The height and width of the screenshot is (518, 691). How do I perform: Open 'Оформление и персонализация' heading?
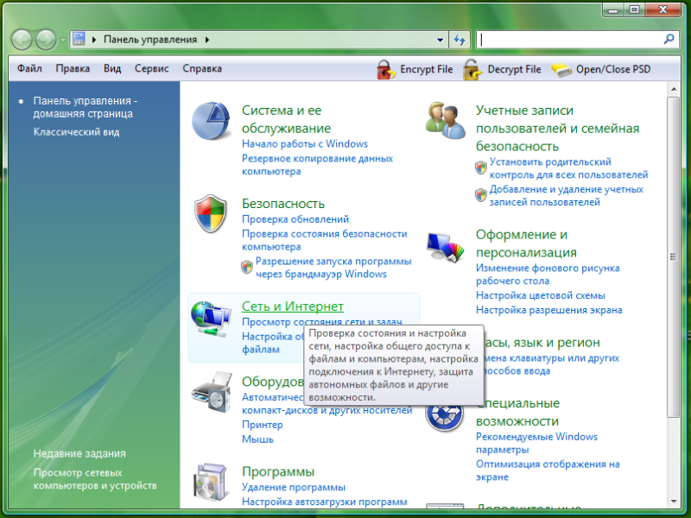526,243
